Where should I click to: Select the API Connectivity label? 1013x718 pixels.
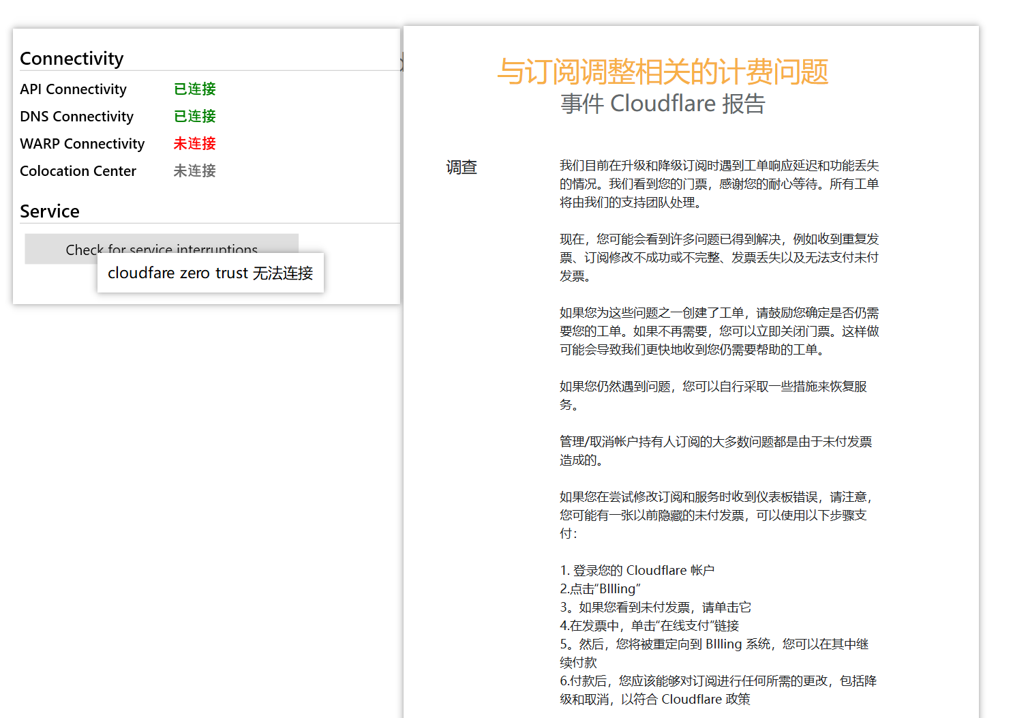coord(73,89)
